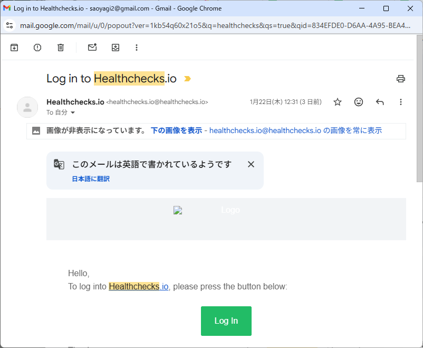Open the message's three-dot options menu
This screenshot has width=423, height=348.
point(401,102)
